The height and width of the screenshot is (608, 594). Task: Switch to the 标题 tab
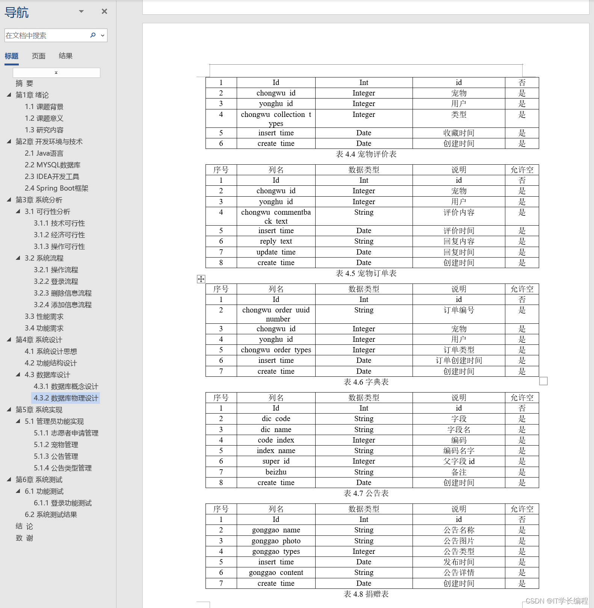click(x=11, y=56)
